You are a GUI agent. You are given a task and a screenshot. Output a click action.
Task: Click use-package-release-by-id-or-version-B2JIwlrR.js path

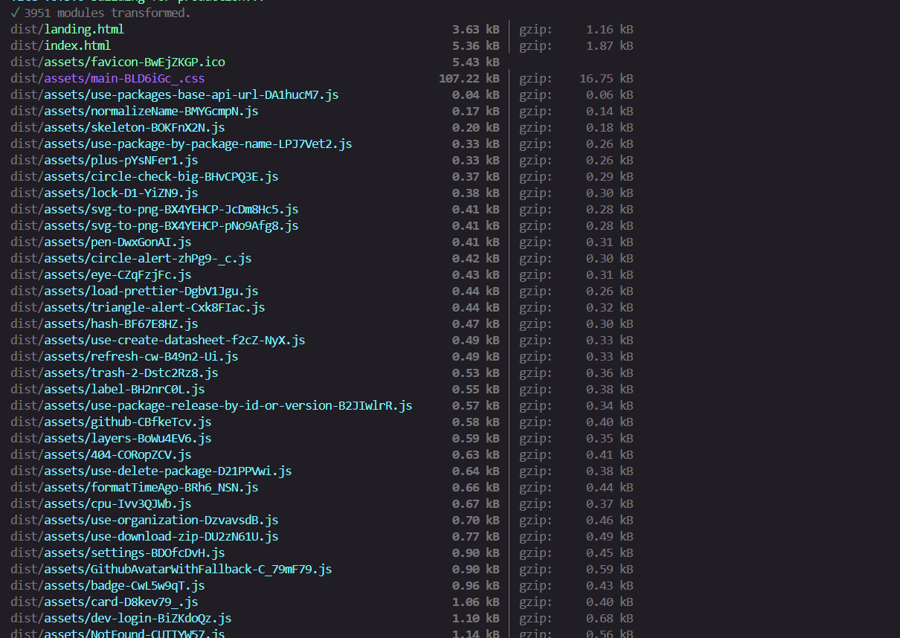click(x=211, y=405)
